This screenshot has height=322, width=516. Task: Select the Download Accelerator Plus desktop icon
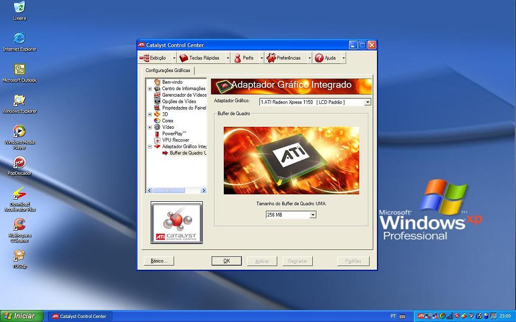20,193
